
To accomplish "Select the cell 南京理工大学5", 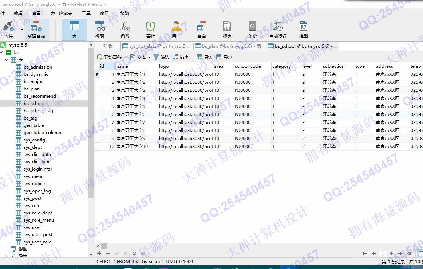I will click(136, 106).
